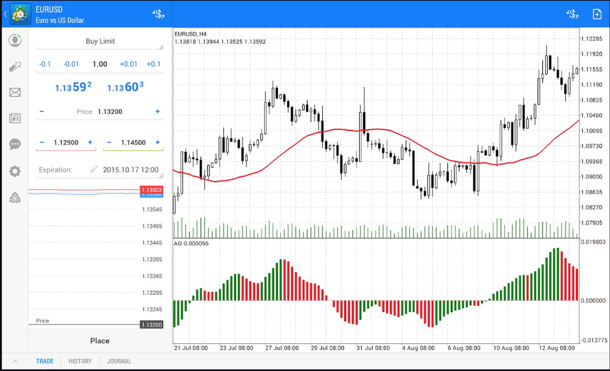This screenshot has width=610, height=371.
Task: Open the Quotes section in the sidebar
Action: 15,40
